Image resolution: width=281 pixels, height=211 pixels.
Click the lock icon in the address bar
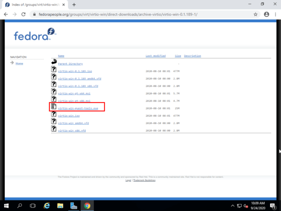[x=35, y=14]
